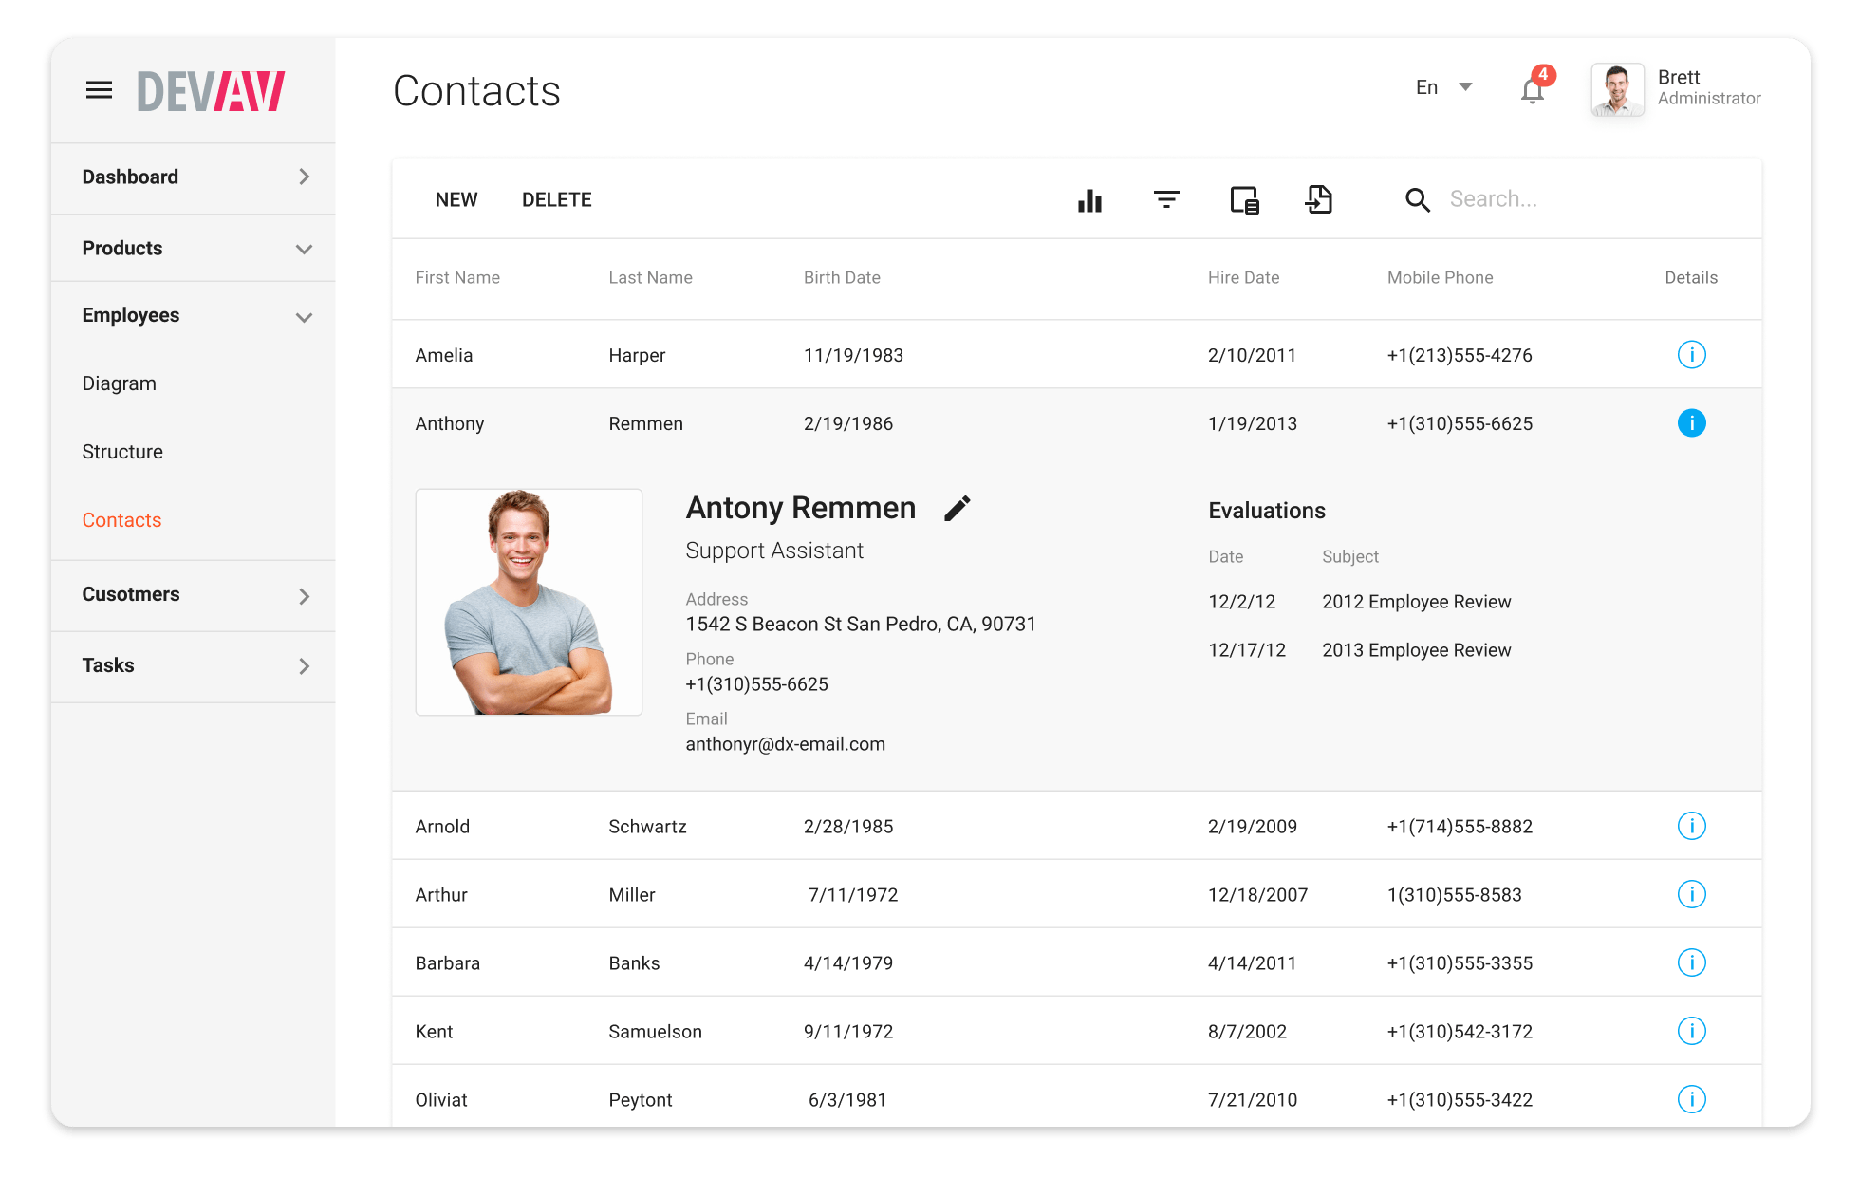This screenshot has height=1177, width=1860.
Task: Click the NEW button
Action: [456, 200]
